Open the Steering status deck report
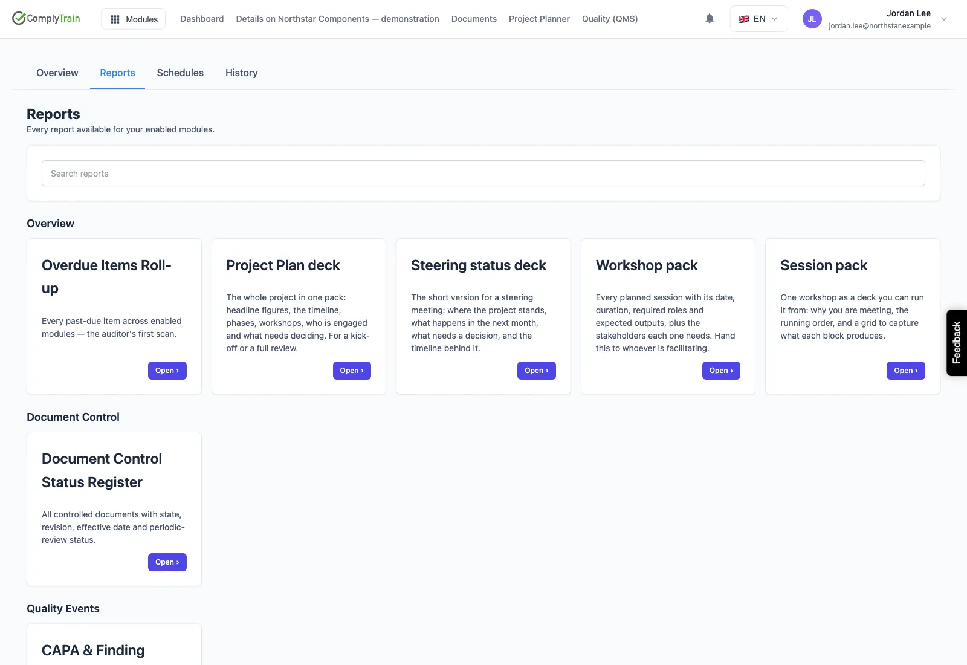Screen dimensions: 967x665 [537, 371]
